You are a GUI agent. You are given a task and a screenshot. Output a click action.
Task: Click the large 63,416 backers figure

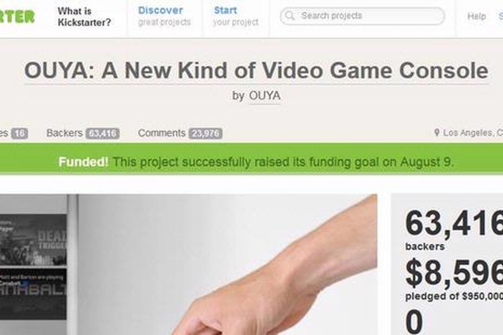[454, 224]
